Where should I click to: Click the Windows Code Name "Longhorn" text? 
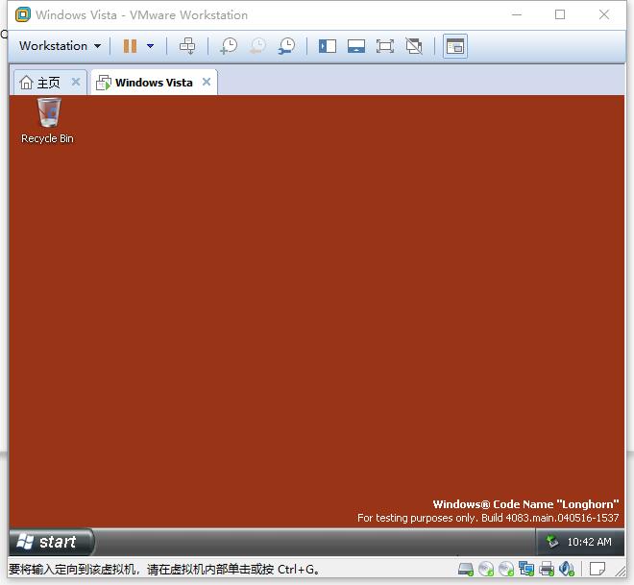point(525,504)
